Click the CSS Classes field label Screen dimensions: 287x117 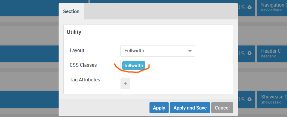click(x=83, y=65)
